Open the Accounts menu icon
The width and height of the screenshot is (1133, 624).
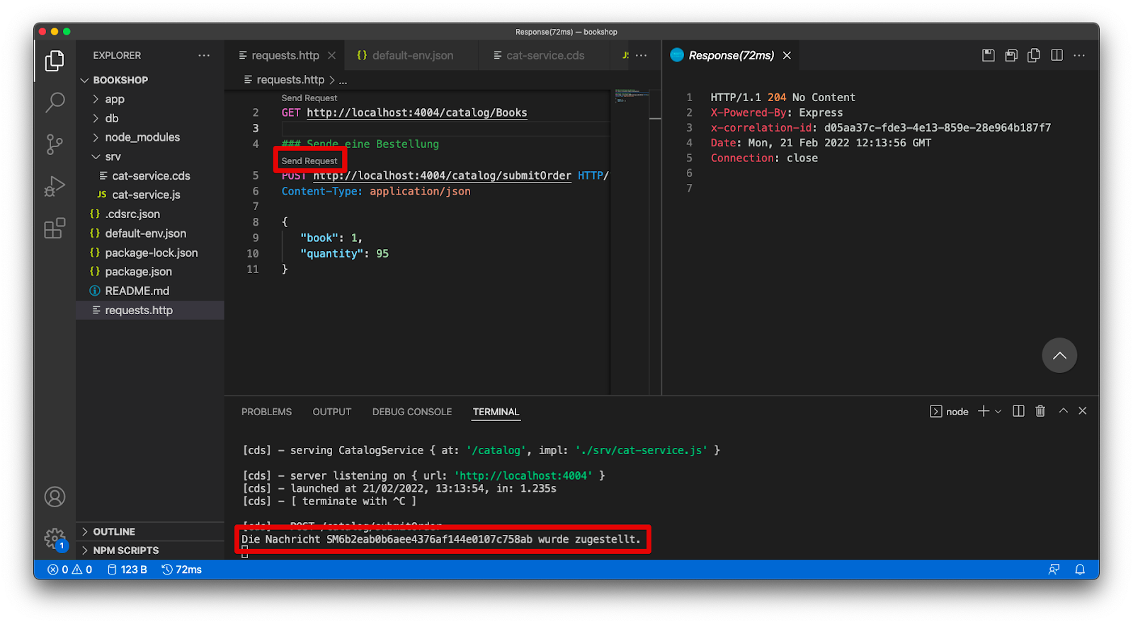point(55,497)
